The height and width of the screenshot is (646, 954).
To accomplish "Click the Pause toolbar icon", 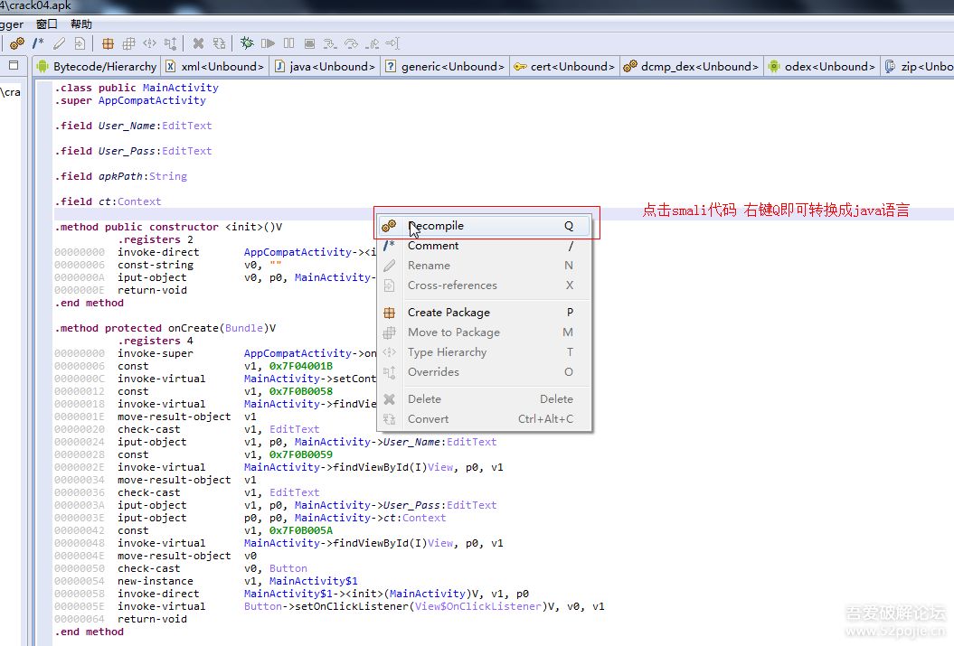I will click(288, 43).
